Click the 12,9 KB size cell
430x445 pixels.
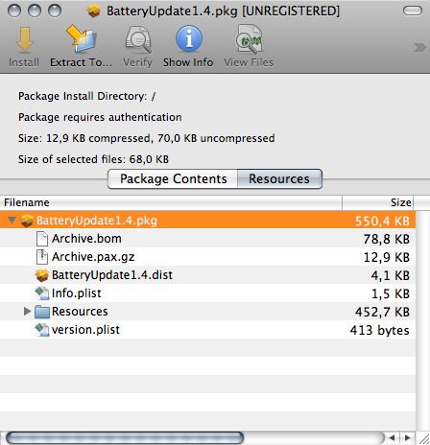click(387, 257)
